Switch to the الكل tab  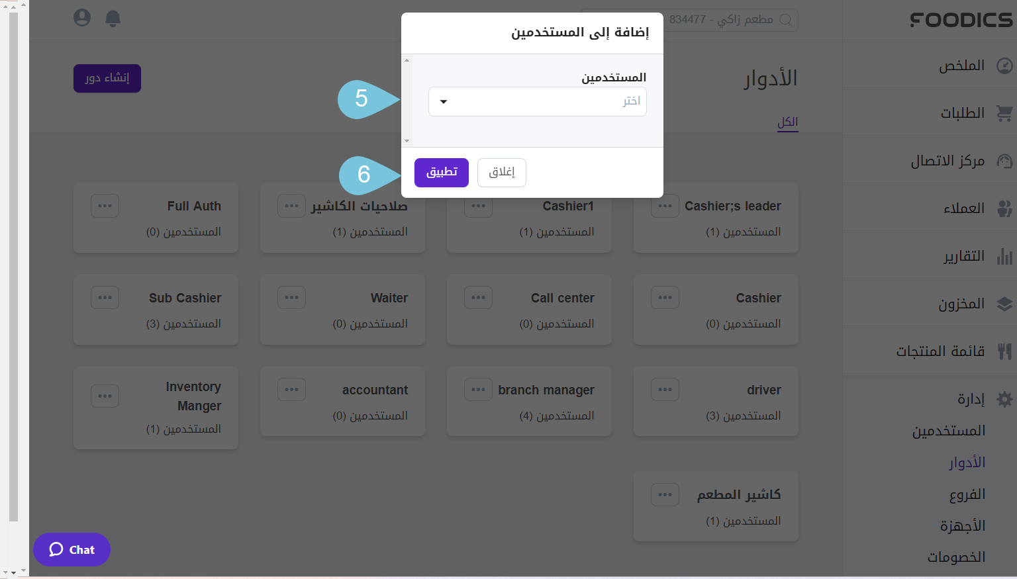point(787,122)
